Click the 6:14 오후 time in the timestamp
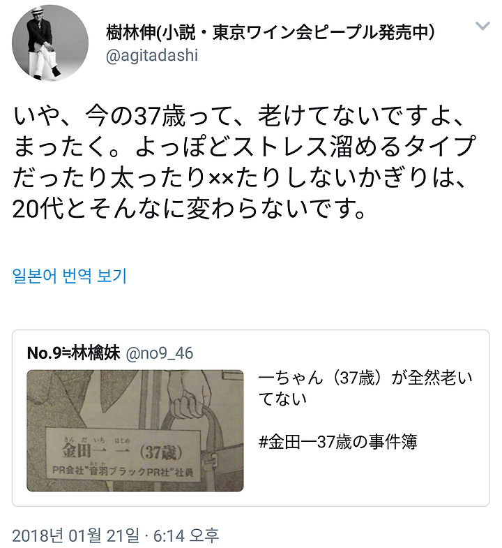This screenshot has width=502, height=548. pos(186,535)
